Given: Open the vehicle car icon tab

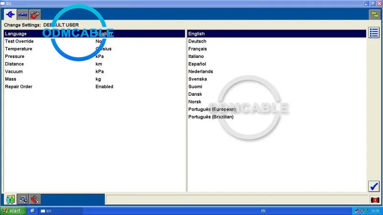Looking at the screenshot, I should click(x=23, y=15).
